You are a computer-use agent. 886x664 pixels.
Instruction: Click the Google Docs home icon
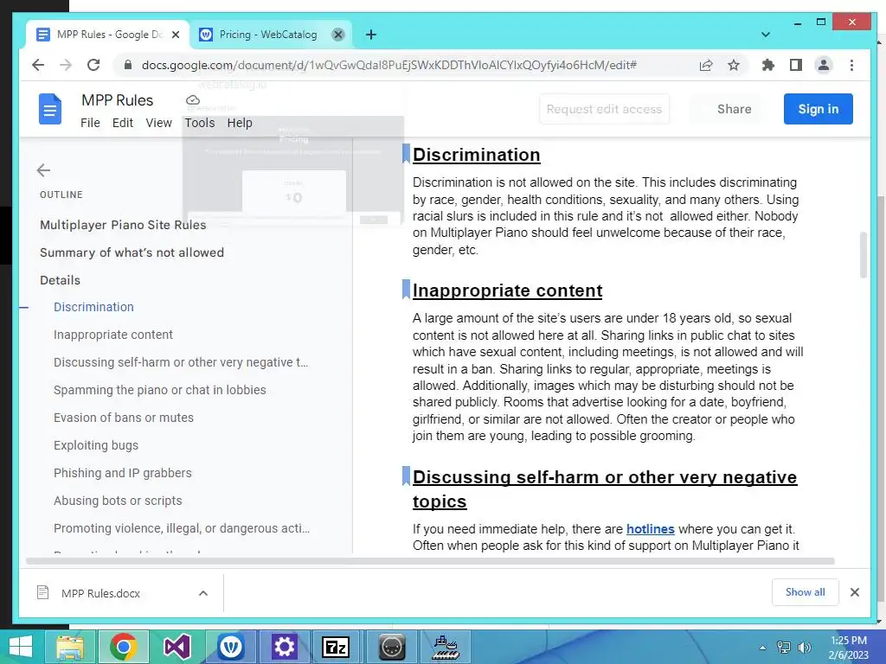coord(49,109)
